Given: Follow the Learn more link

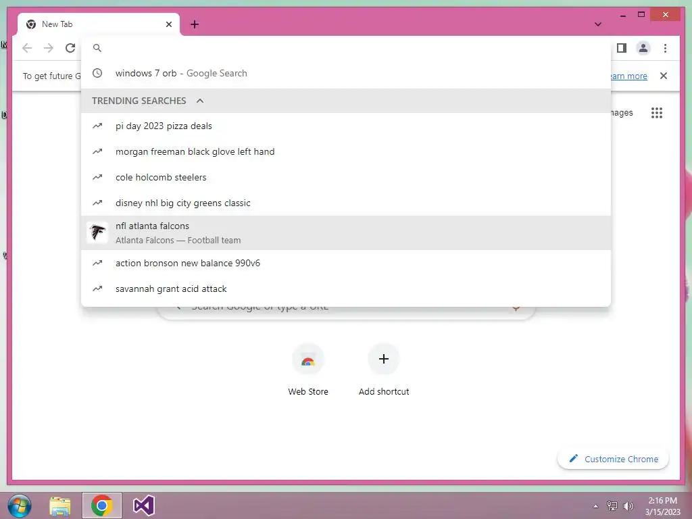Looking at the screenshot, I should [629, 76].
